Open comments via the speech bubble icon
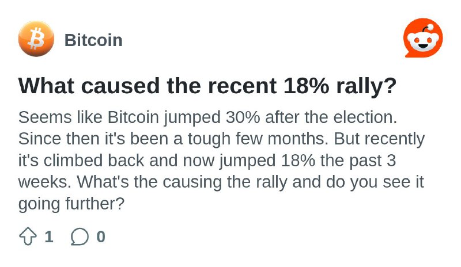Image resolution: width=461 pixels, height=267 pixels. tap(80, 237)
